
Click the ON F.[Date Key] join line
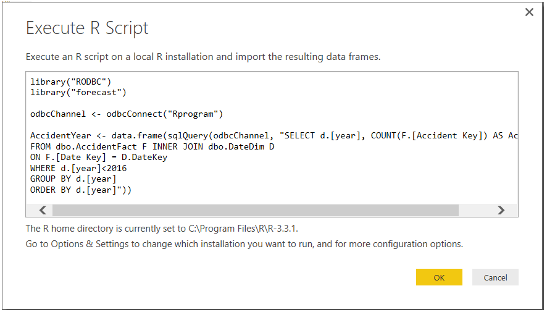pyautogui.click(x=99, y=158)
